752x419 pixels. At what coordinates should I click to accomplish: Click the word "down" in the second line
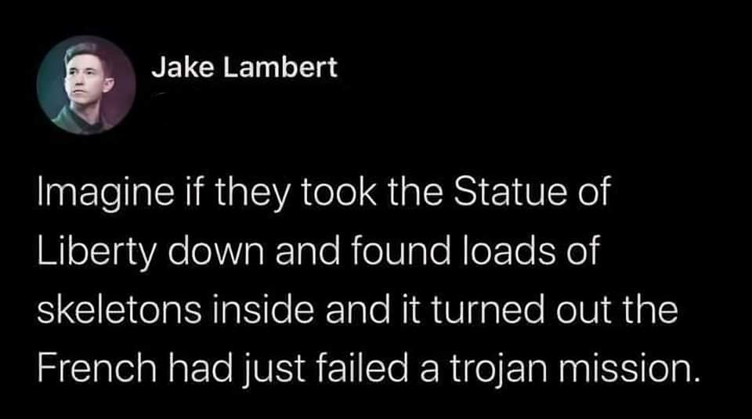click(215, 251)
